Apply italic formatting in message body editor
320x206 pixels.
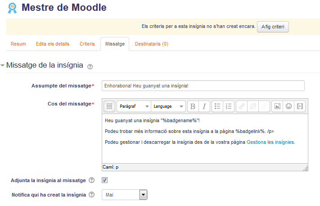coord(204,106)
